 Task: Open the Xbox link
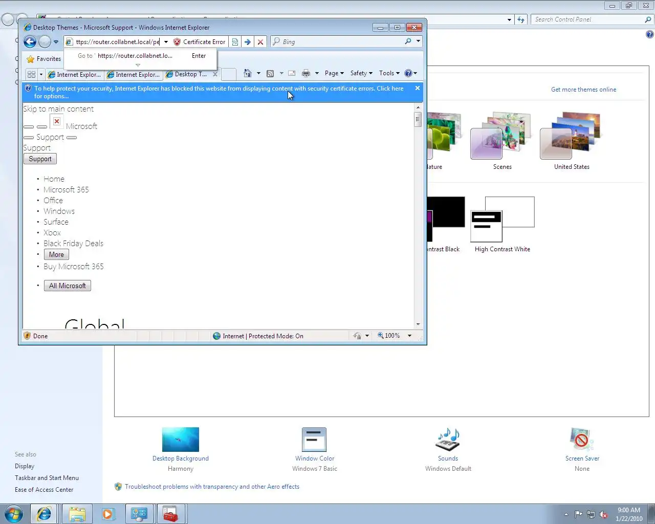tap(52, 233)
